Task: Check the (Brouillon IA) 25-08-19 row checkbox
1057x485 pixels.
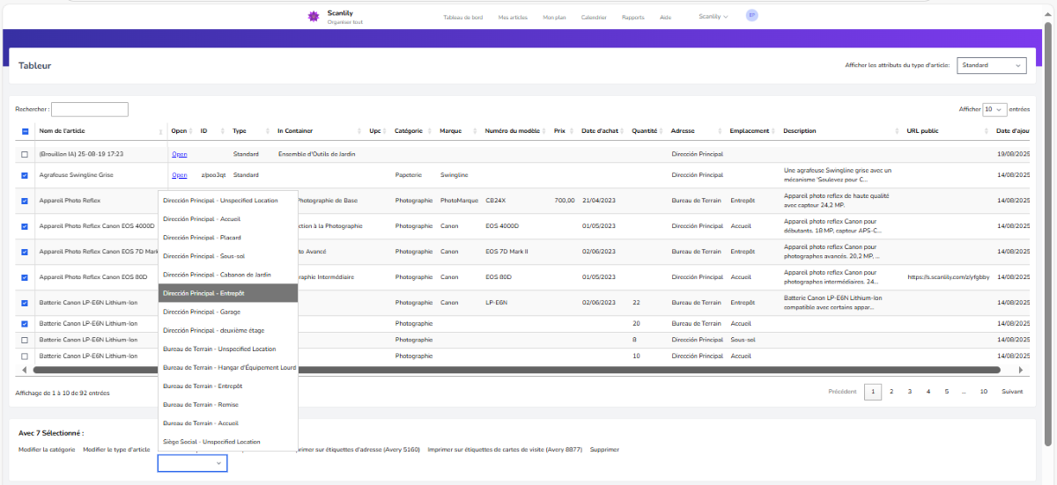Action: pyautogui.click(x=25, y=155)
